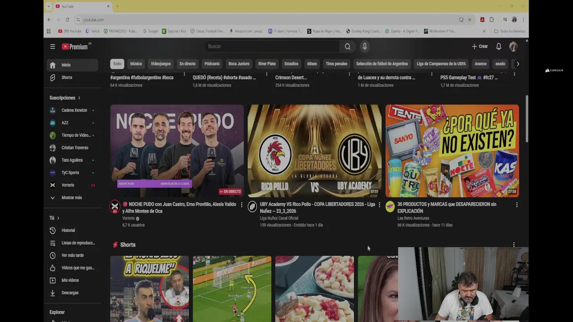Viewport: 573px width, 322px height.
Task: Click the Buscar search field
Action: coord(272,47)
